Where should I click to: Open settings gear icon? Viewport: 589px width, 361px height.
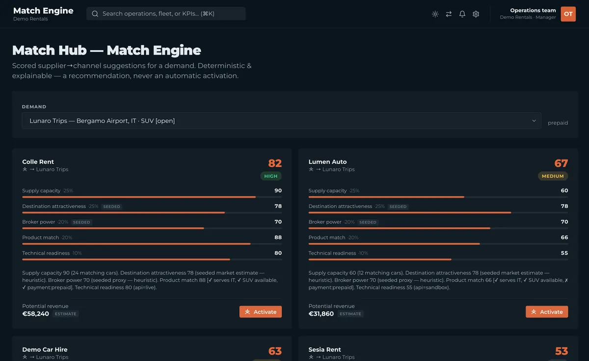[476, 14]
